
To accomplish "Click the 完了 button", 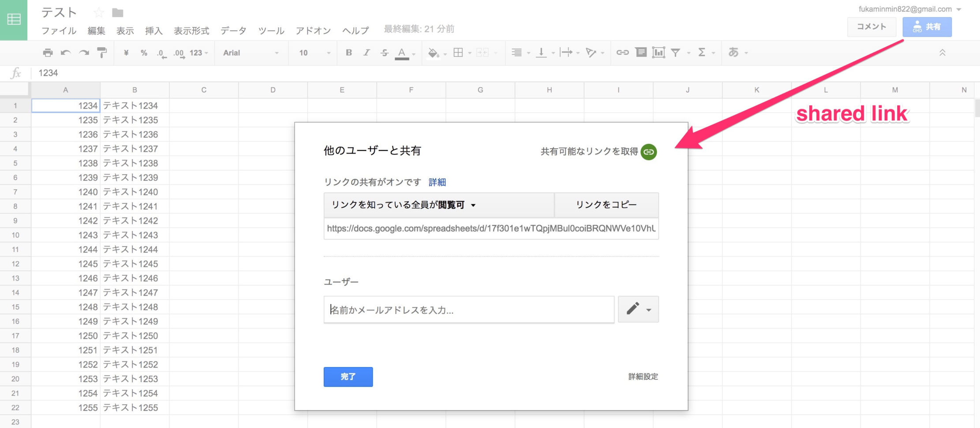I will click(x=348, y=377).
